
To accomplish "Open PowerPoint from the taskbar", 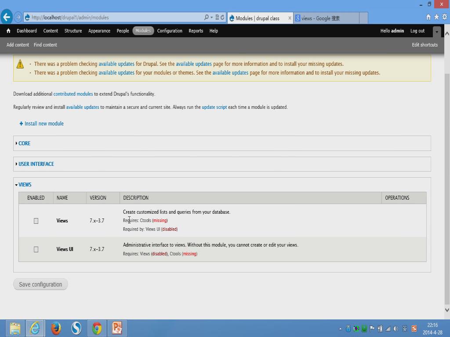I will 117,328.
